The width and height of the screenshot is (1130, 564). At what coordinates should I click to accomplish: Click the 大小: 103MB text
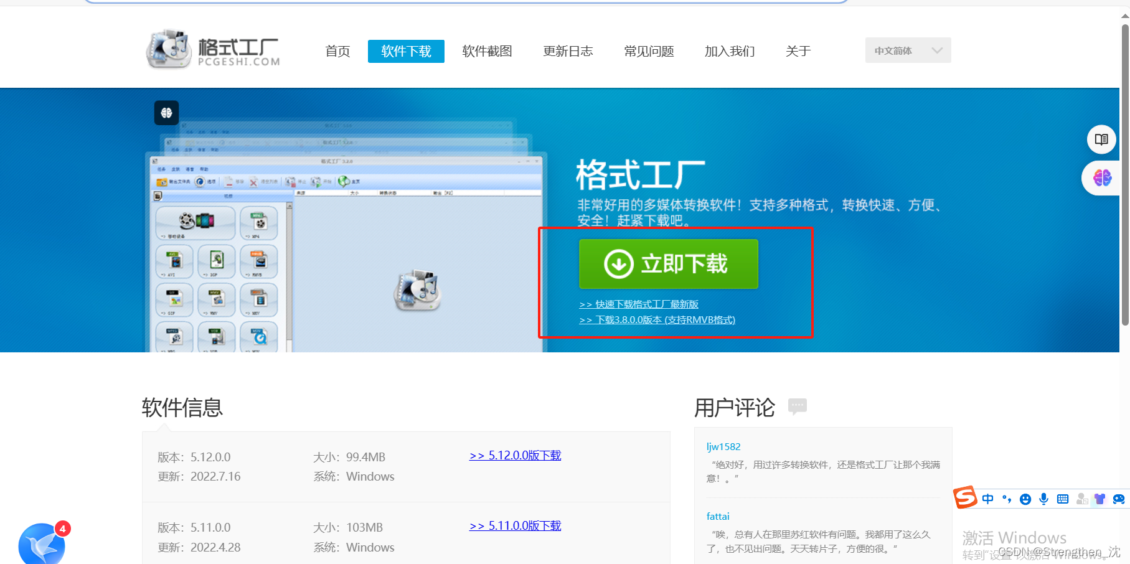click(348, 528)
